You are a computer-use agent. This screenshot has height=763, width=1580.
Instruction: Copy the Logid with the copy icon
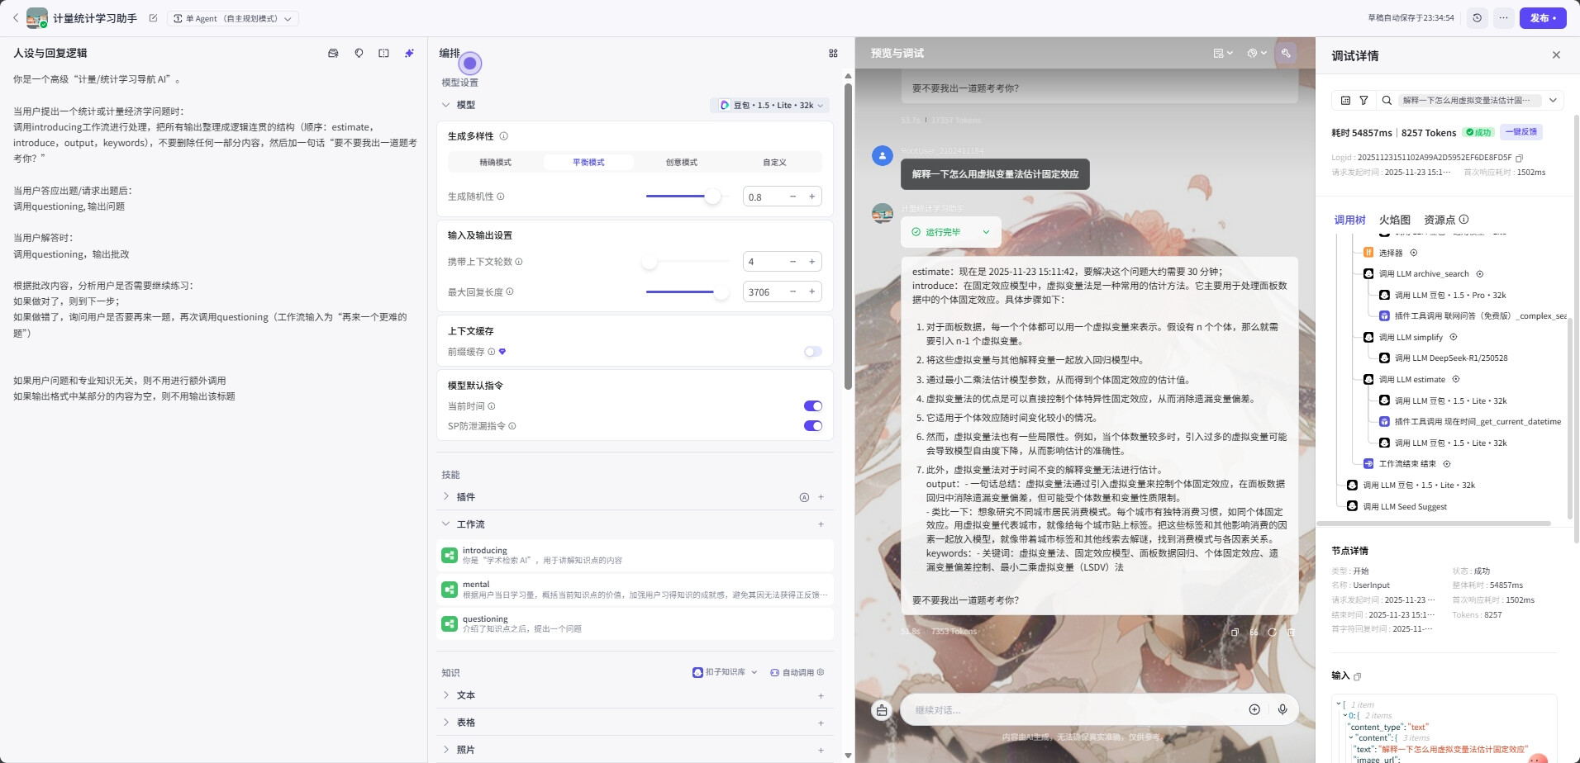(x=1519, y=158)
